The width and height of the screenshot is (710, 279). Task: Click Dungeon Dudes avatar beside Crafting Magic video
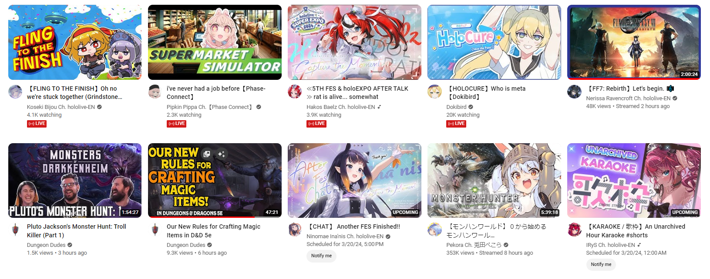pyautogui.click(x=155, y=230)
